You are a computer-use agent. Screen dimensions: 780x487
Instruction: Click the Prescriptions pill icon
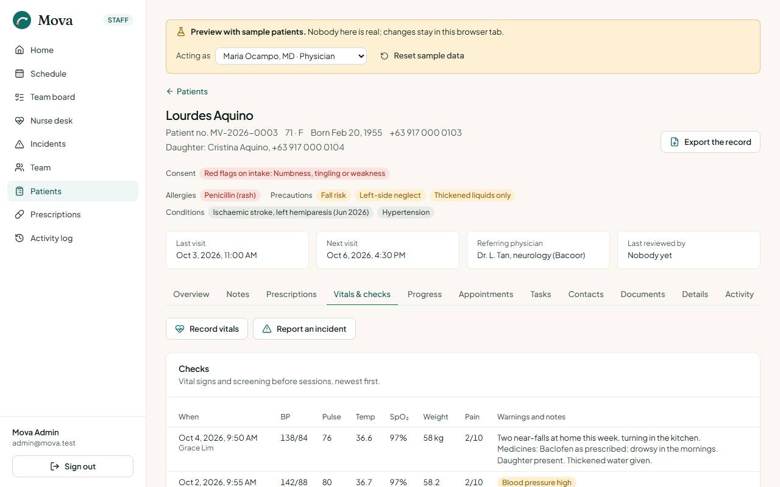(x=19, y=214)
